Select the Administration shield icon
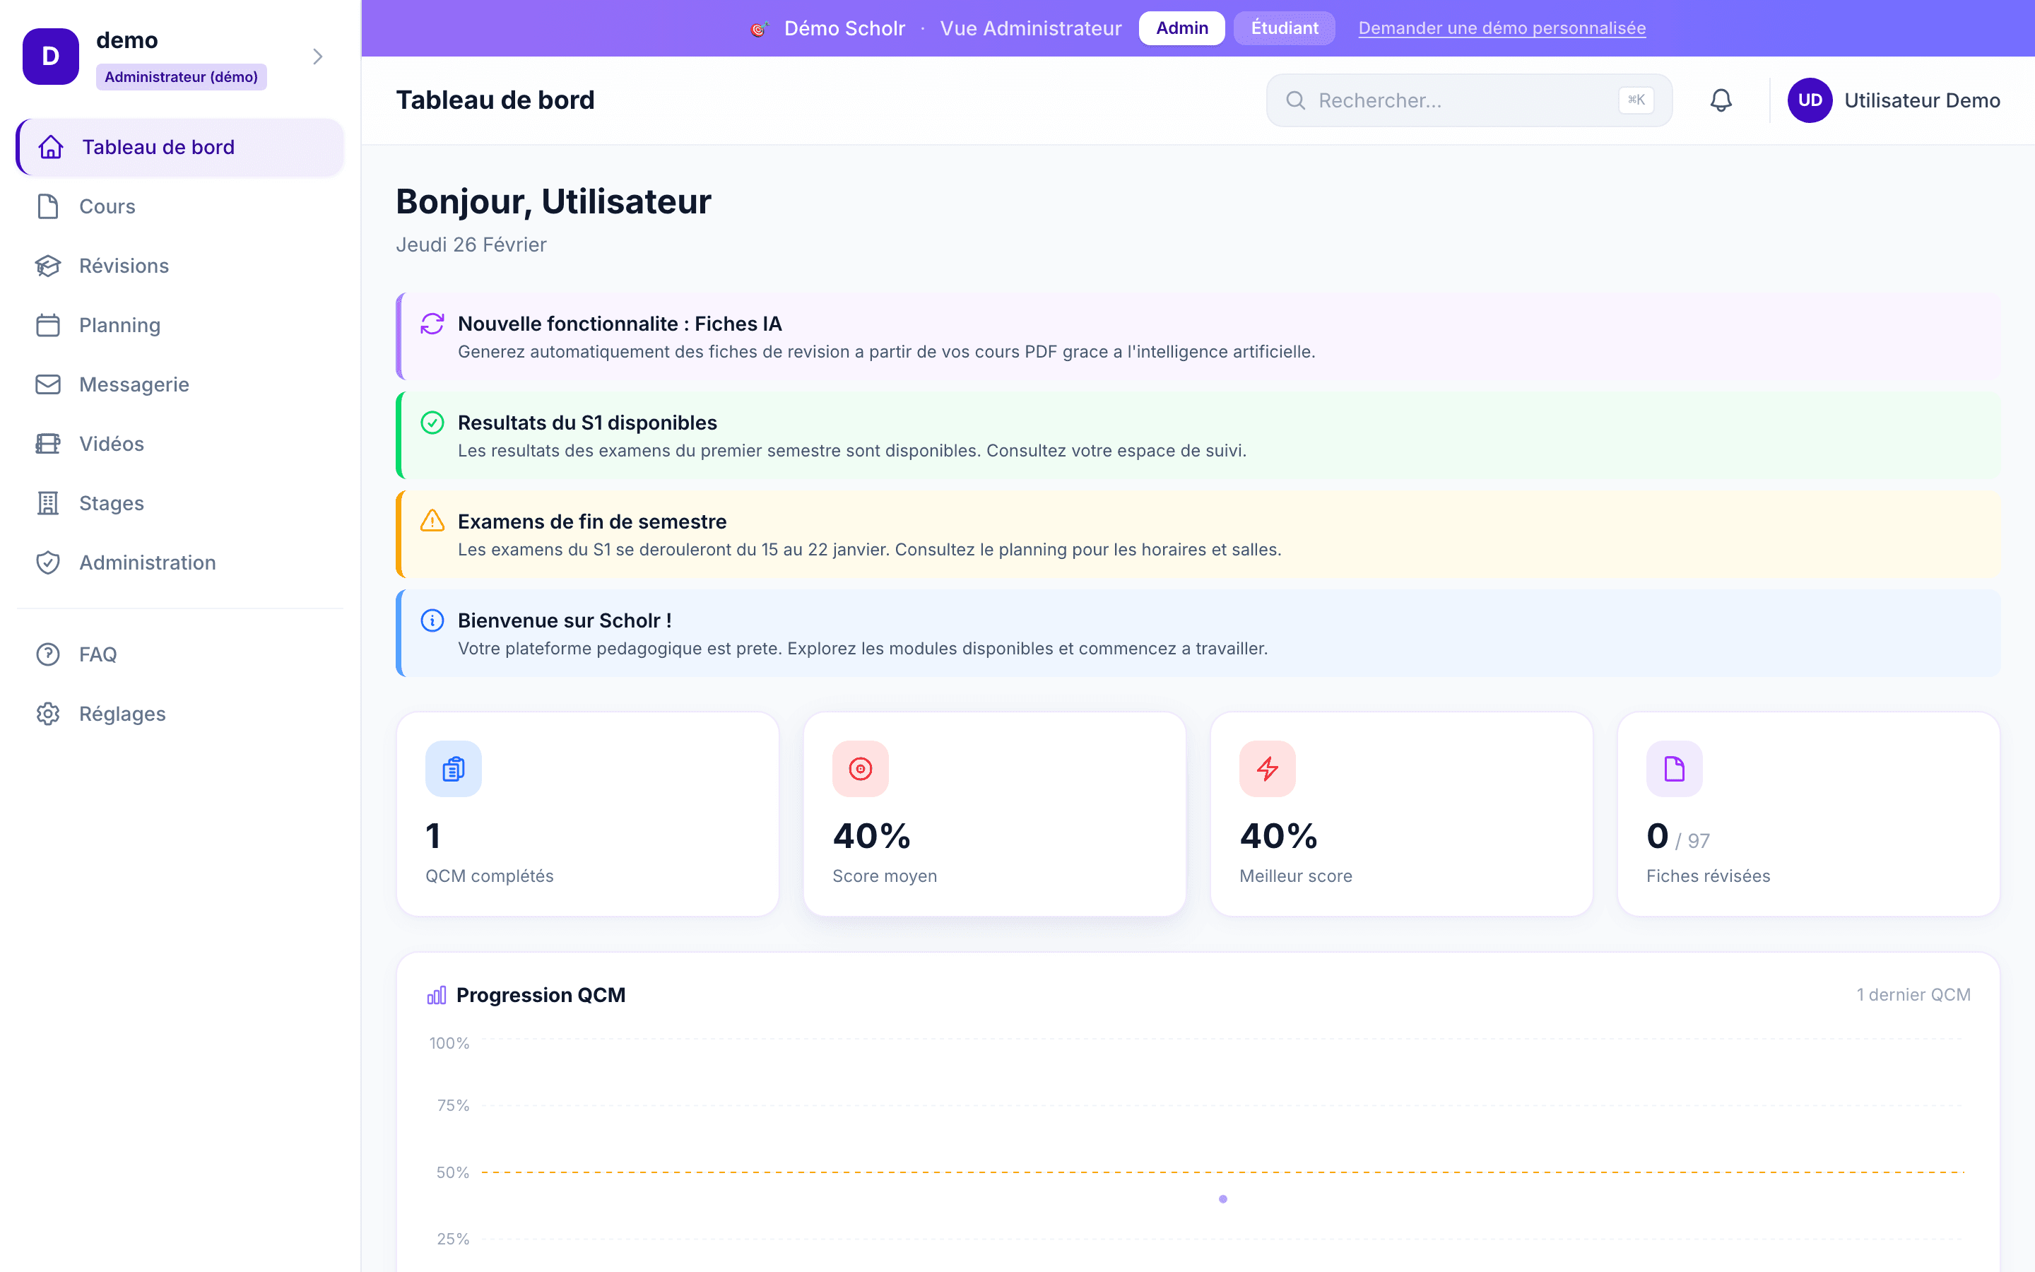This screenshot has width=2035, height=1272. point(48,562)
